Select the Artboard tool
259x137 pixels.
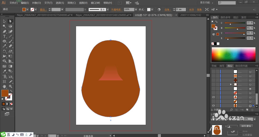point(4,82)
